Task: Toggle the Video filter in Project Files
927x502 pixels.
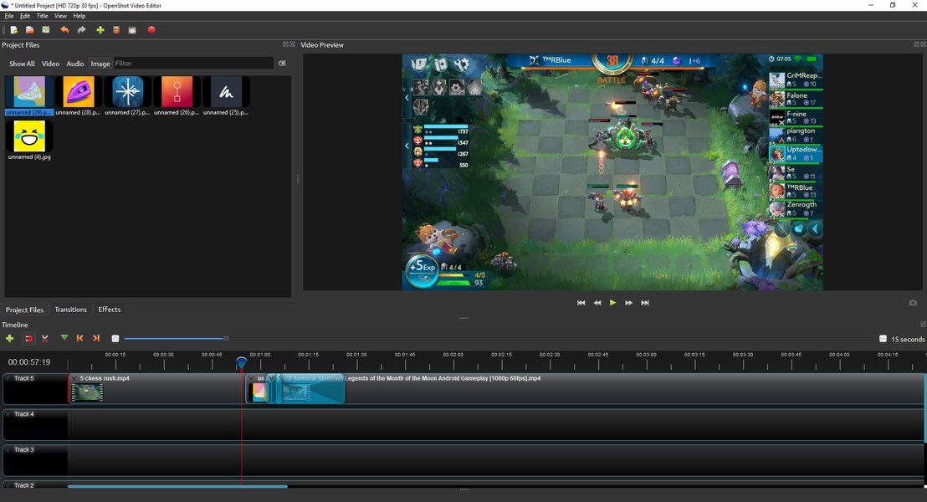Action: pyautogui.click(x=51, y=64)
